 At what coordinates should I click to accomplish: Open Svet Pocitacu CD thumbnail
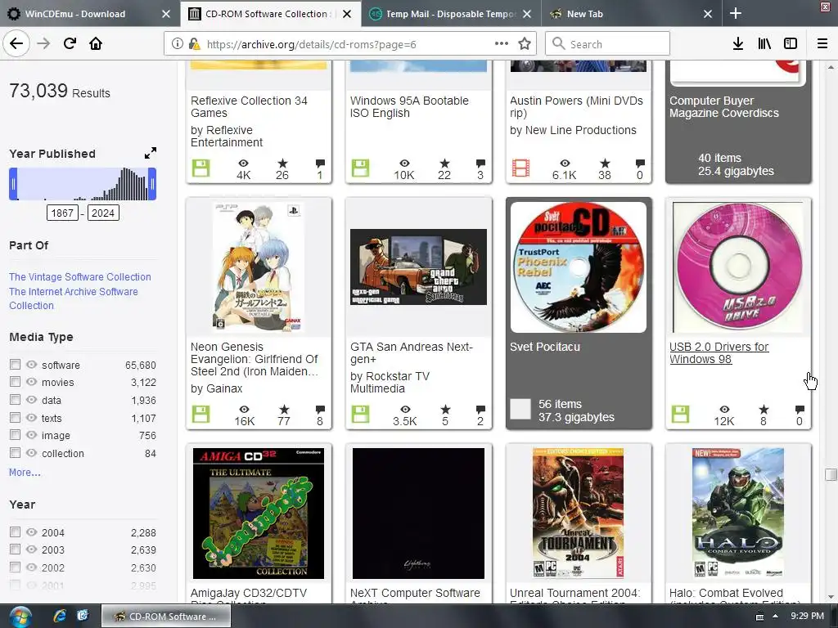pos(579,267)
